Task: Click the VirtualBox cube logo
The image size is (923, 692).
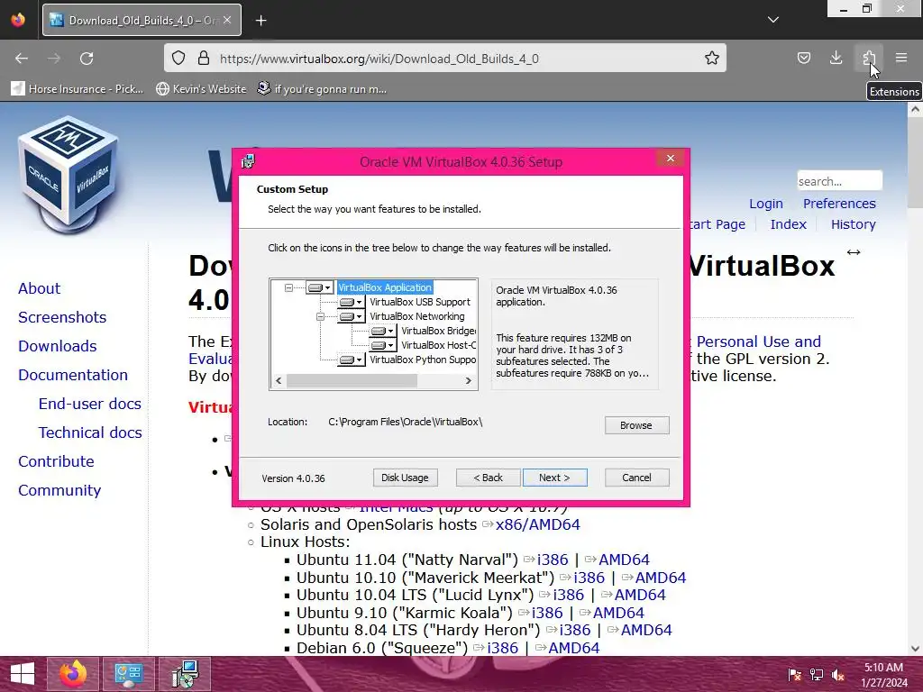Action: pos(69,174)
